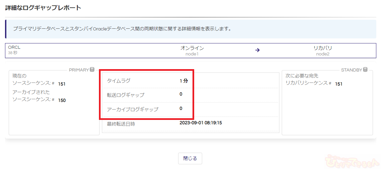This screenshot has height=169, width=381.
Task: Select the タイムラグ row label
Action: [119, 80]
